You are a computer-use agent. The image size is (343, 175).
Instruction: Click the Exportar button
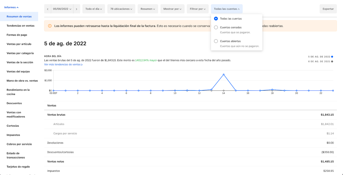(328, 9)
